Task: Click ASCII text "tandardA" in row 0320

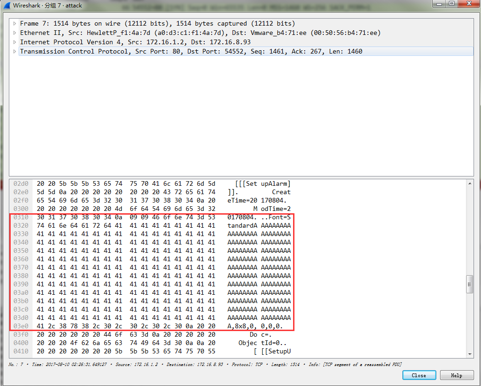Action: (x=242, y=225)
